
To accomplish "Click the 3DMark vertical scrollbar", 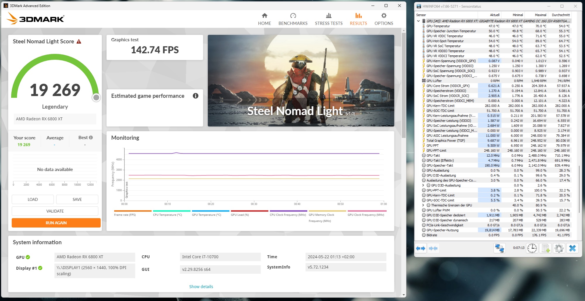I will point(404,85).
